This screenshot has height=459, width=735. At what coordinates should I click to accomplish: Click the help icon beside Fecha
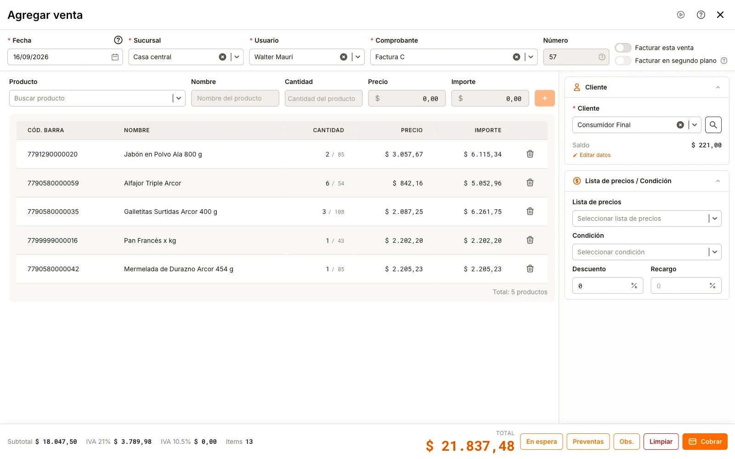pyautogui.click(x=118, y=40)
